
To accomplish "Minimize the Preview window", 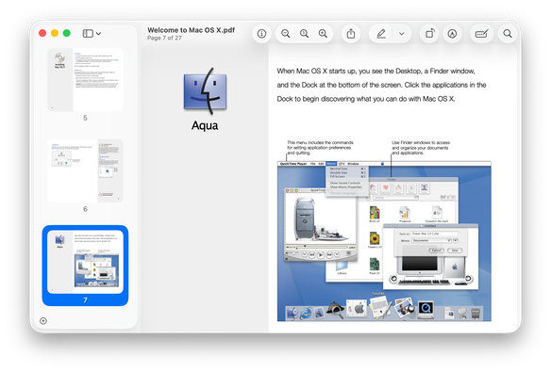I will coord(55,33).
